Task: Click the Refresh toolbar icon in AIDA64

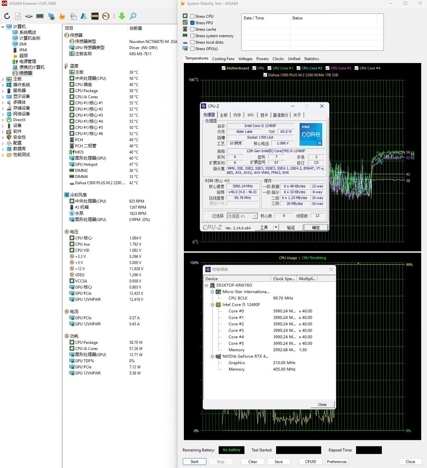Action: point(7,16)
